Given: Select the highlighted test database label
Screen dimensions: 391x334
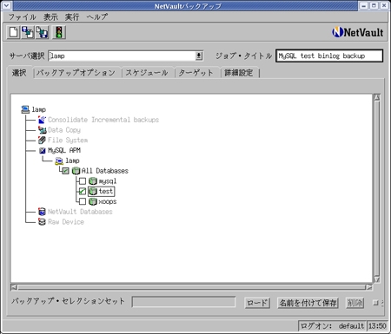Looking at the screenshot, I should click(106, 191).
